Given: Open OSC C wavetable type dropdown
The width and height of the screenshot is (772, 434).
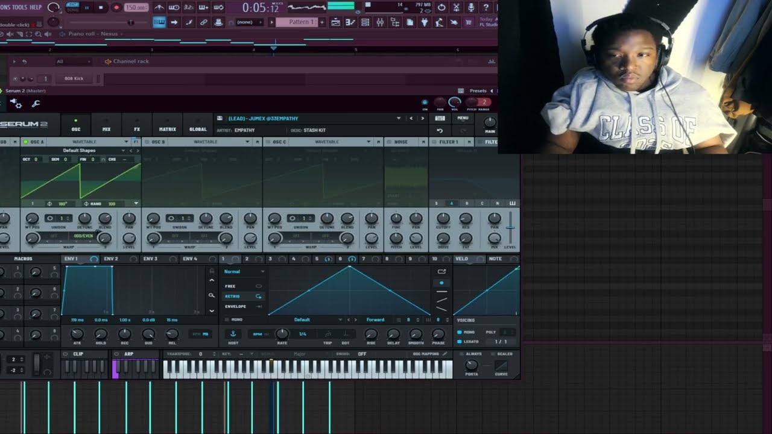Looking at the screenshot, I should tap(369, 142).
